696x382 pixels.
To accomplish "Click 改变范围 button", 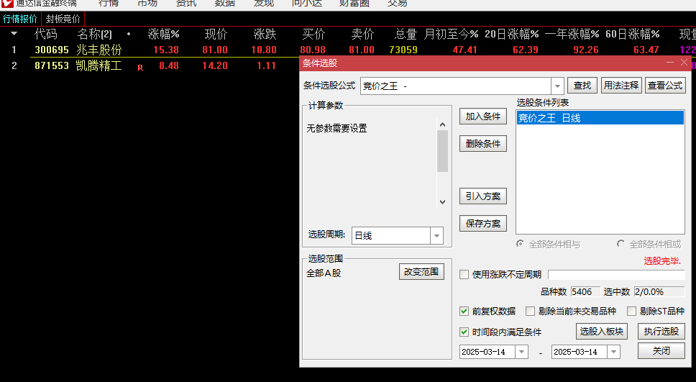I will (x=421, y=272).
